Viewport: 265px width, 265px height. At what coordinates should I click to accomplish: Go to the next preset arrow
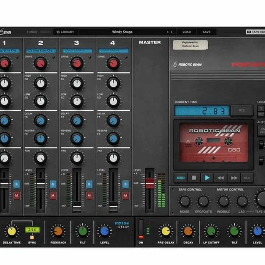172,32
